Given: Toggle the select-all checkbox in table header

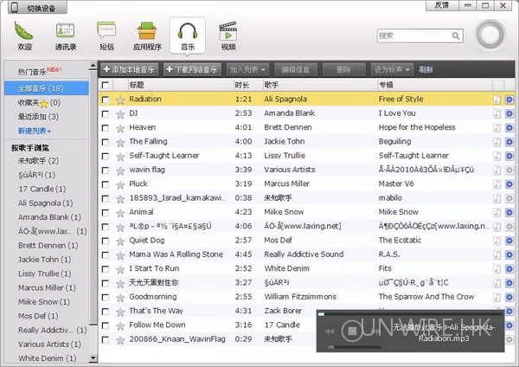Looking at the screenshot, I should (106, 85).
